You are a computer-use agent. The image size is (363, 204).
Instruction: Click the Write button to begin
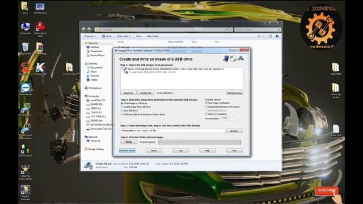129,142
